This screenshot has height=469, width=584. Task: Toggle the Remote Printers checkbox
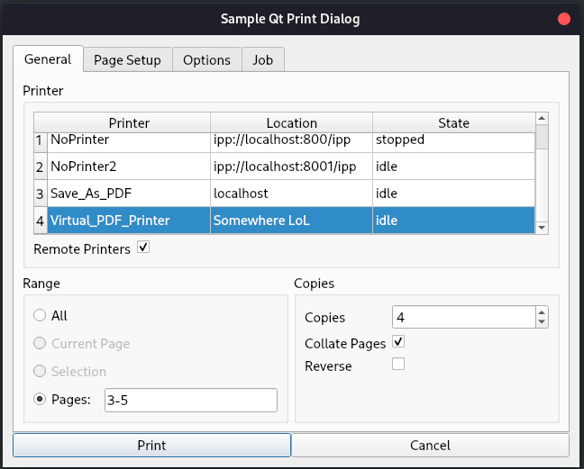tap(143, 247)
